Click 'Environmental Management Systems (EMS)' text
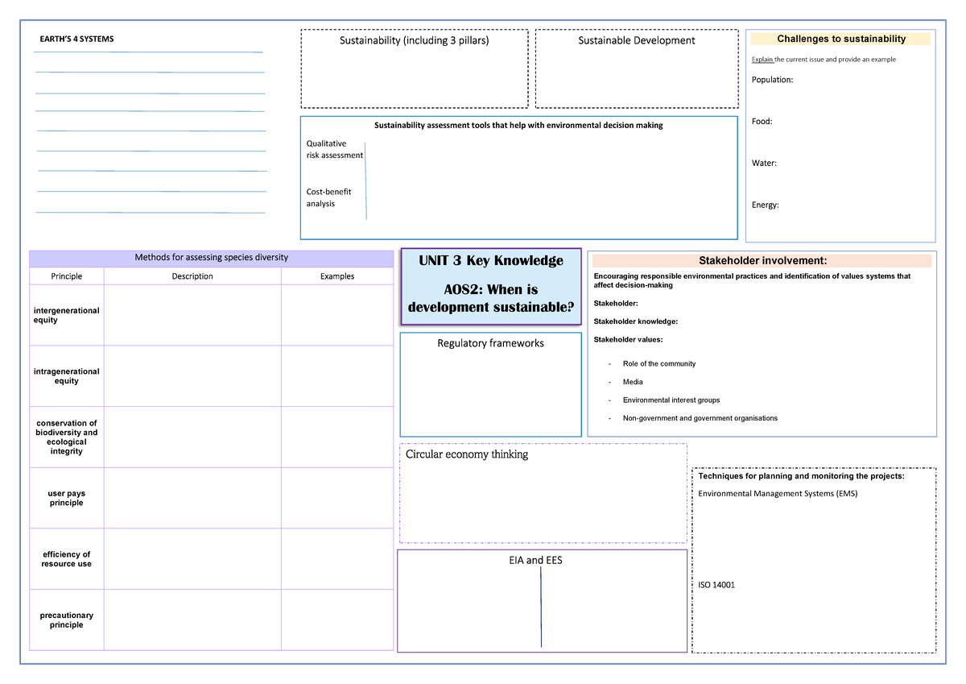Image resolution: width=966 pixels, height=684 pixels. point(778,494)
